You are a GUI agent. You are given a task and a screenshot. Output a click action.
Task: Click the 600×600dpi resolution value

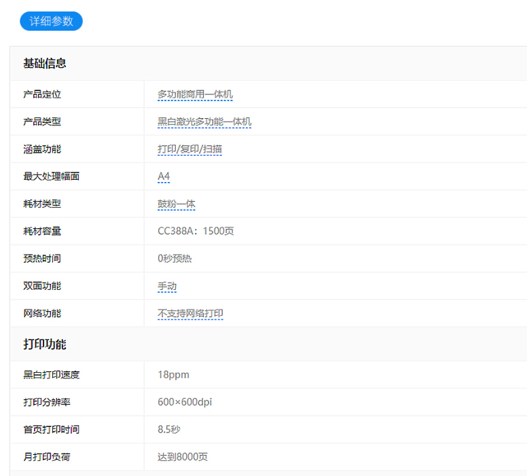click(x=185, y=402)
